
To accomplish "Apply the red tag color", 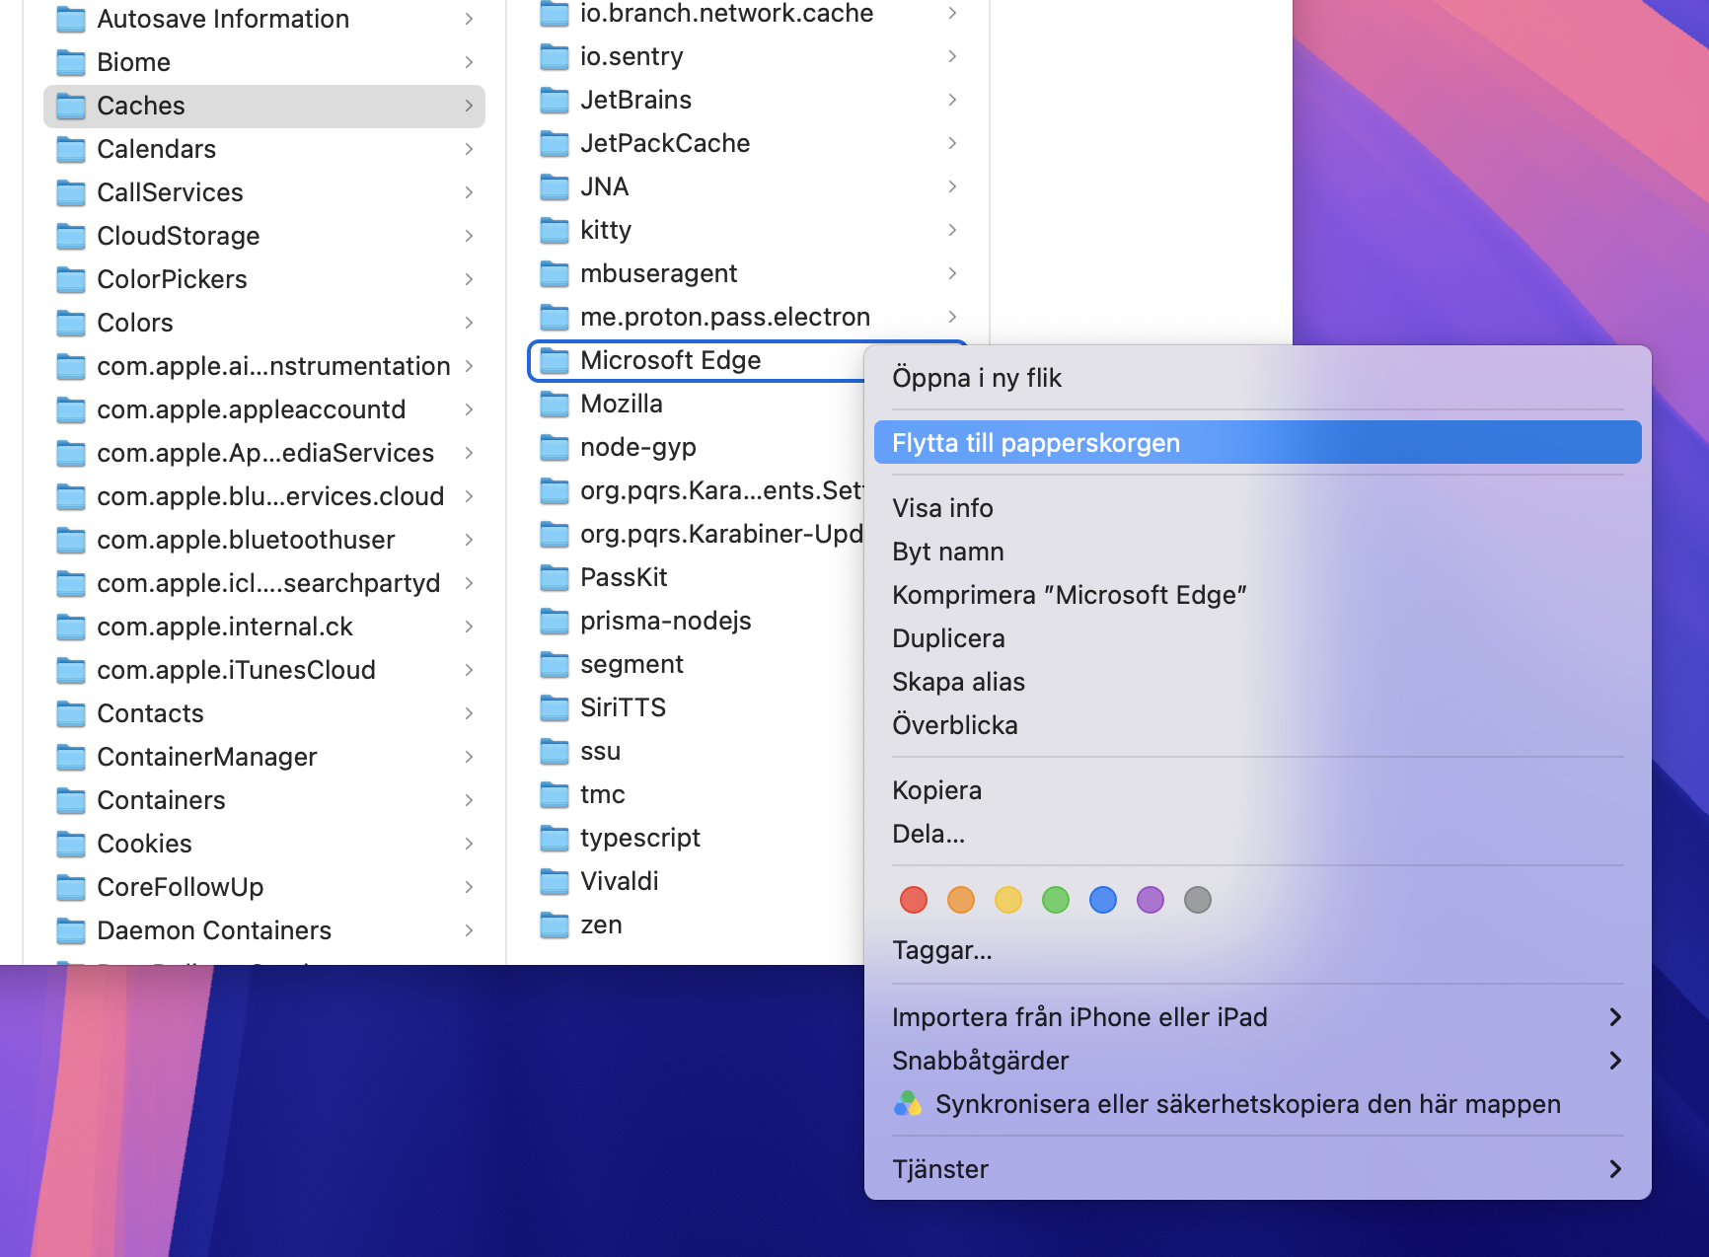I will pyautogui.click(x=914, y=900).
